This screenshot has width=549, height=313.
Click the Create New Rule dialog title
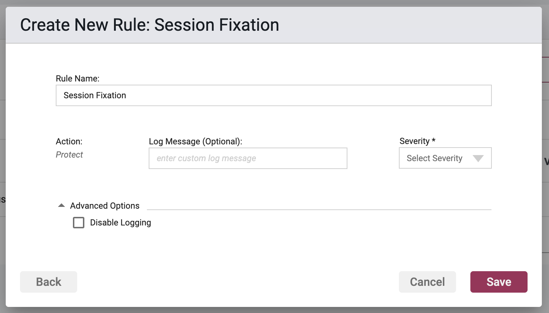pos(149,25)
